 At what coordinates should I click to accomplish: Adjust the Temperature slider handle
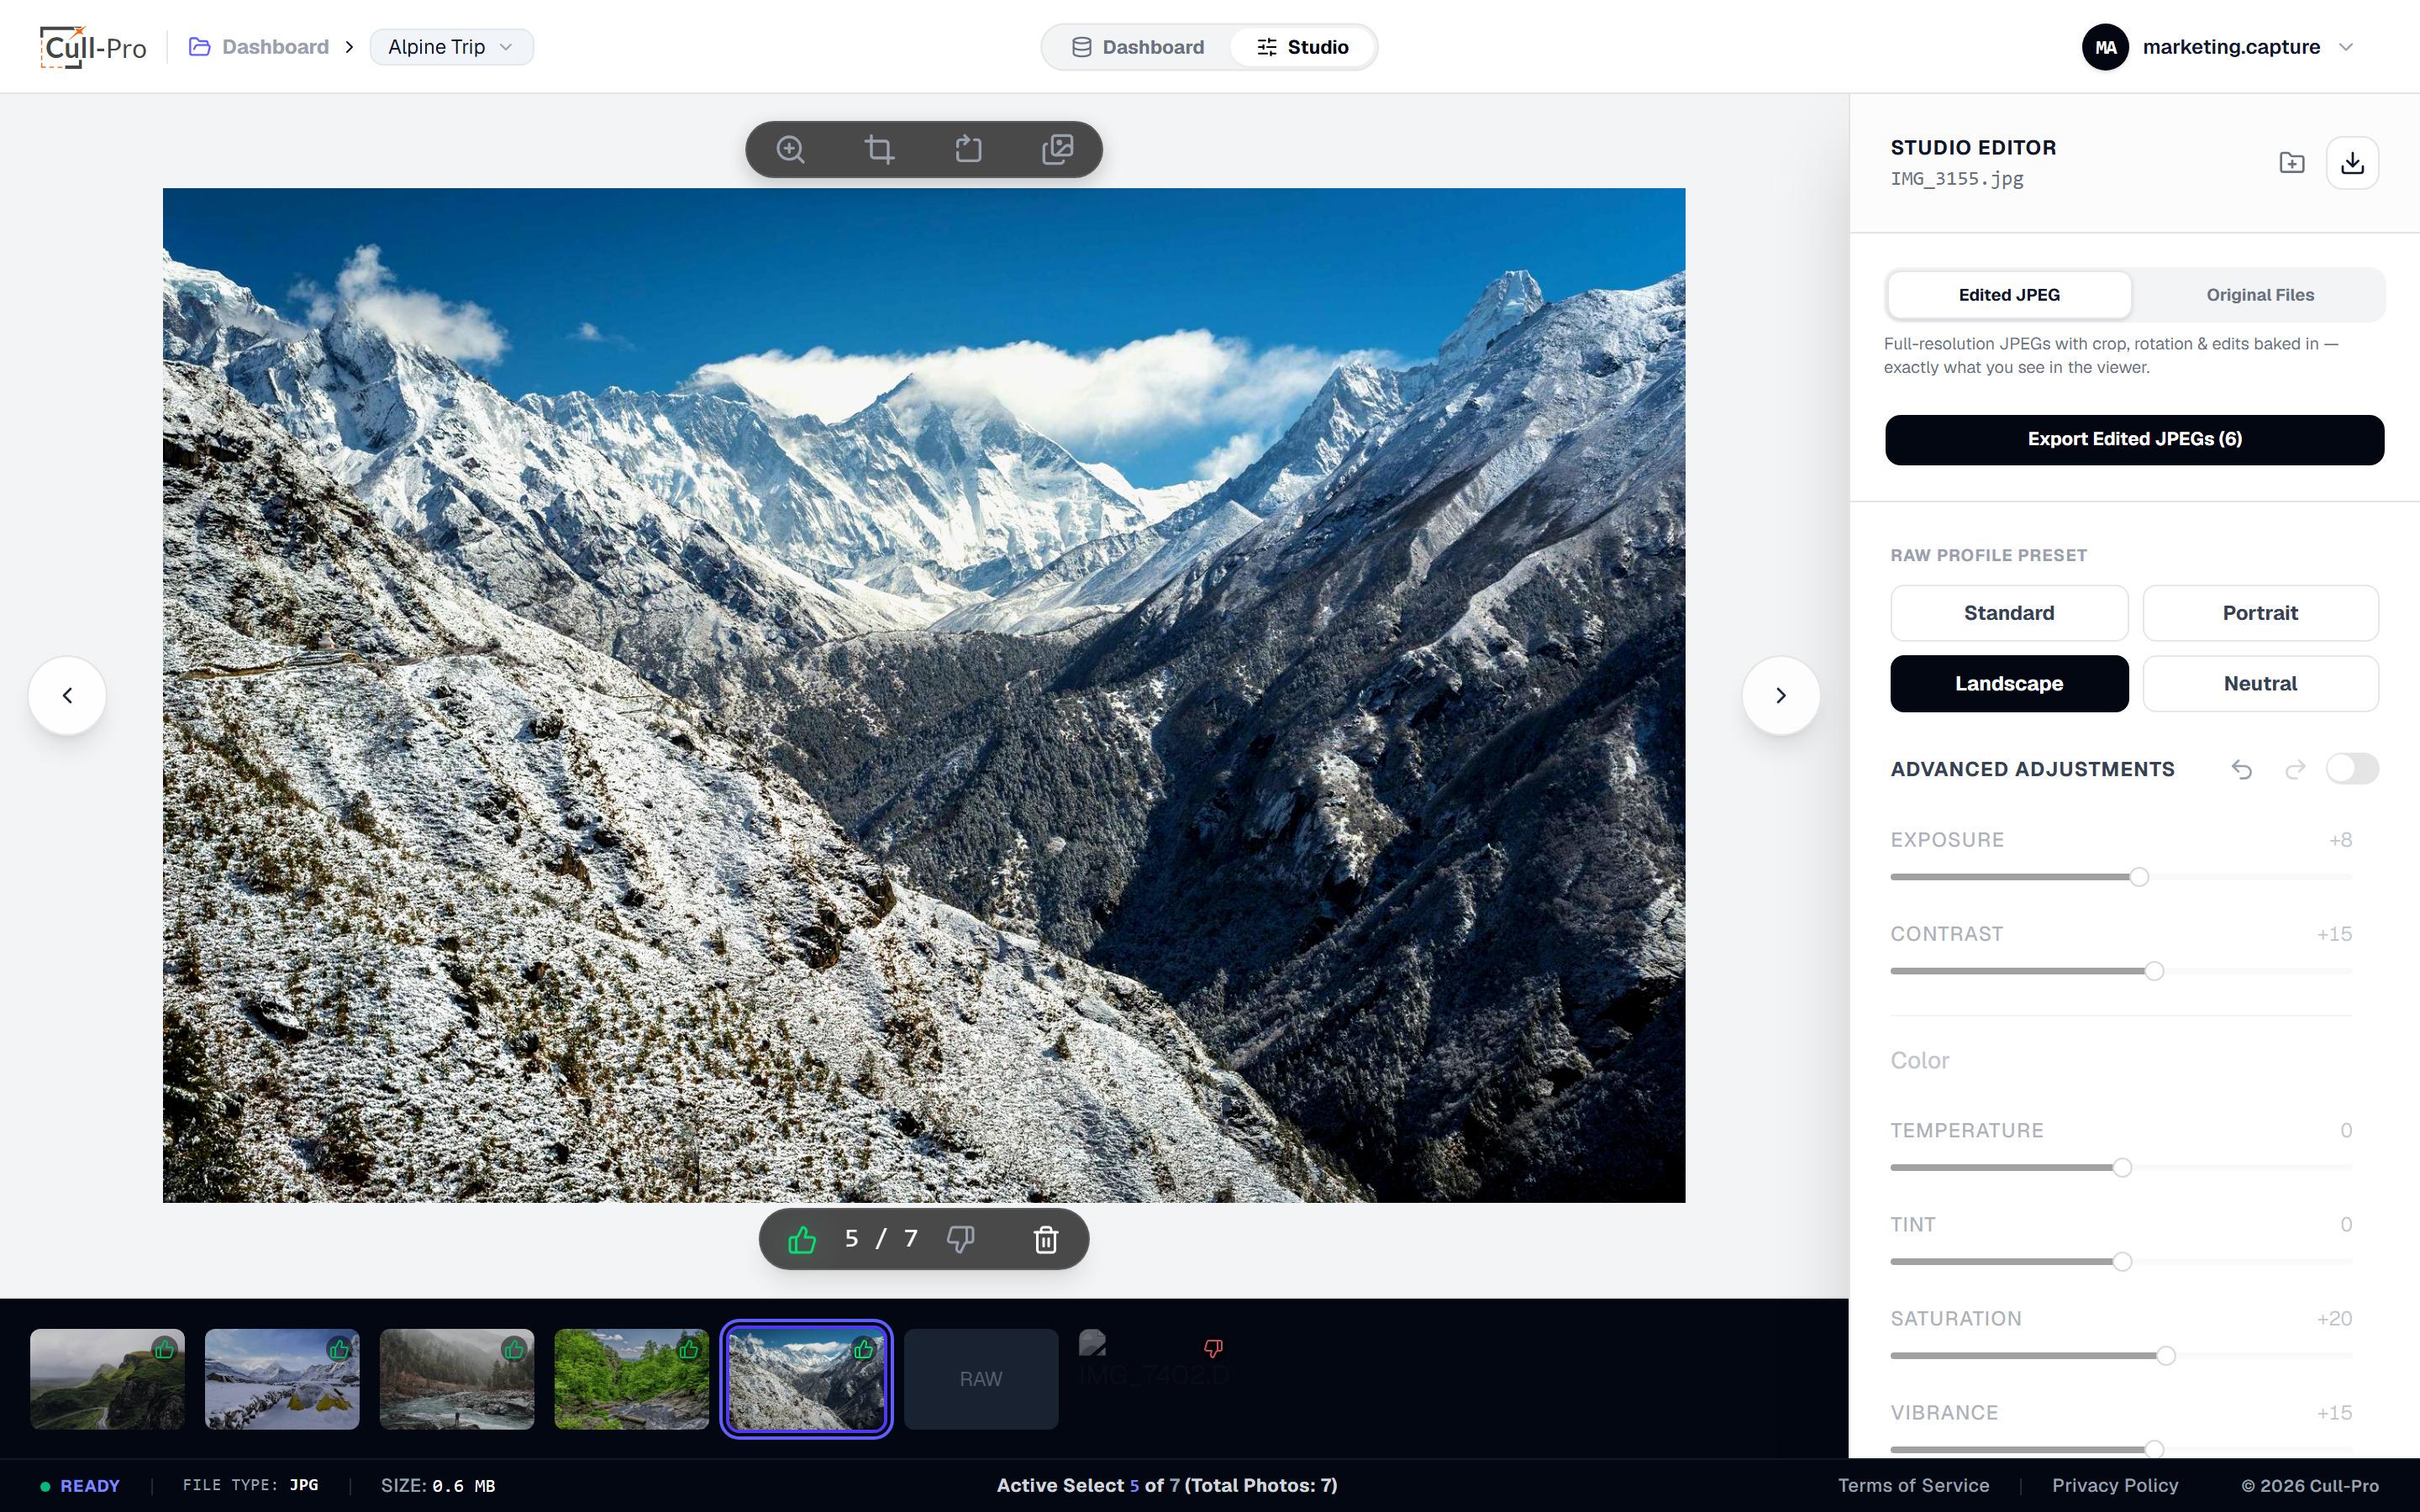(x=2121, y=1168)
